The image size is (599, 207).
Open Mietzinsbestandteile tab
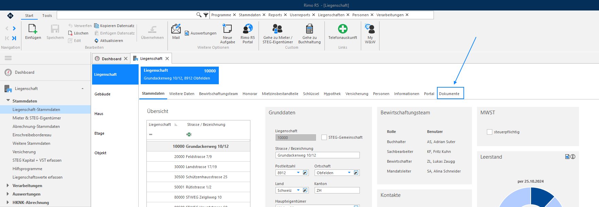pyautogui.click(x=280, y=94)
